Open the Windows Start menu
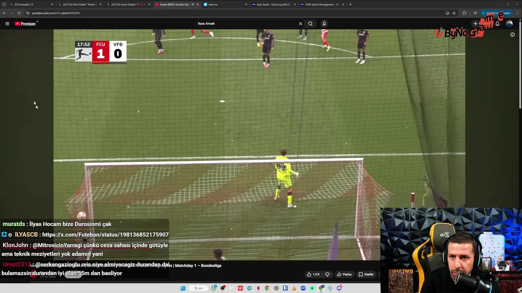This screenshot has width=522, height=293. pyautogui.click(x=183, y=288)
